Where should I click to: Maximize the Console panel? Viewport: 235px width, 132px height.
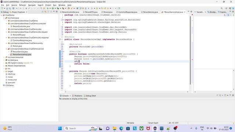point(233,95)
